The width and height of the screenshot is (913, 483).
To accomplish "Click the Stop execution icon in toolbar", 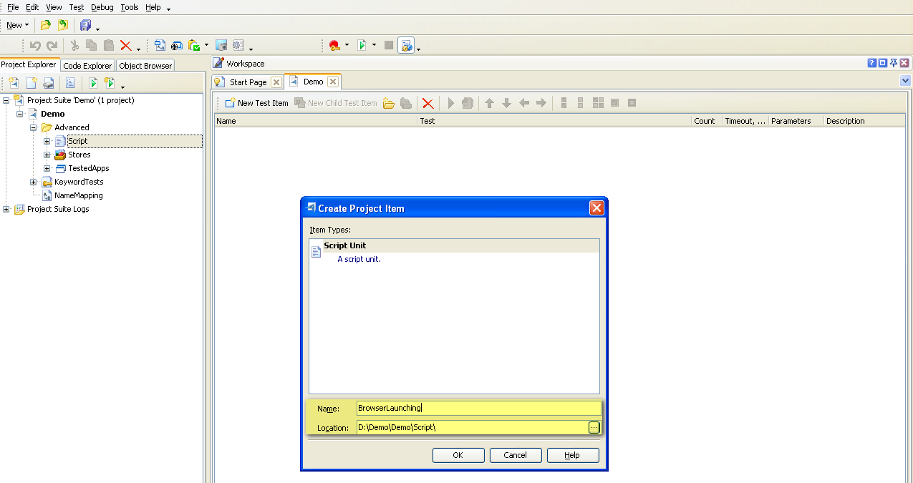I will [x=387, y=44].
